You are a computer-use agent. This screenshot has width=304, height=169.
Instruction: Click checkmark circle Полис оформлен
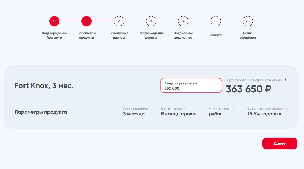point(248,21)
